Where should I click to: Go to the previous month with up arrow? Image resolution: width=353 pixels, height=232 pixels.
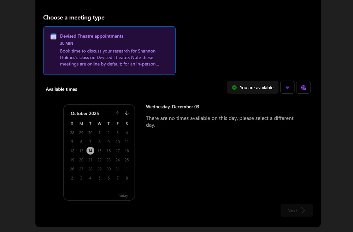[118, 113]
